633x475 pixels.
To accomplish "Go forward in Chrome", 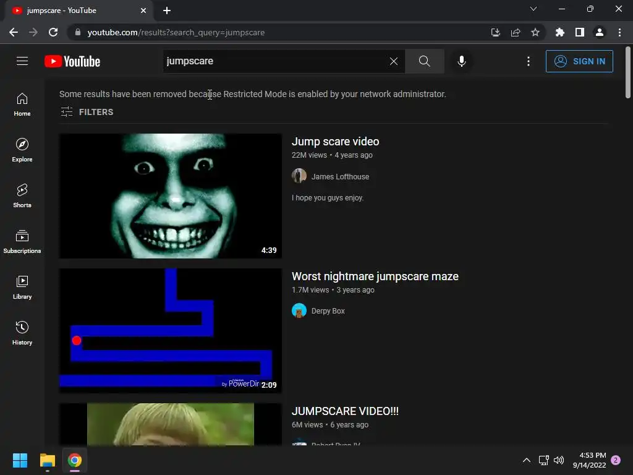I will [x=33, y=32].
